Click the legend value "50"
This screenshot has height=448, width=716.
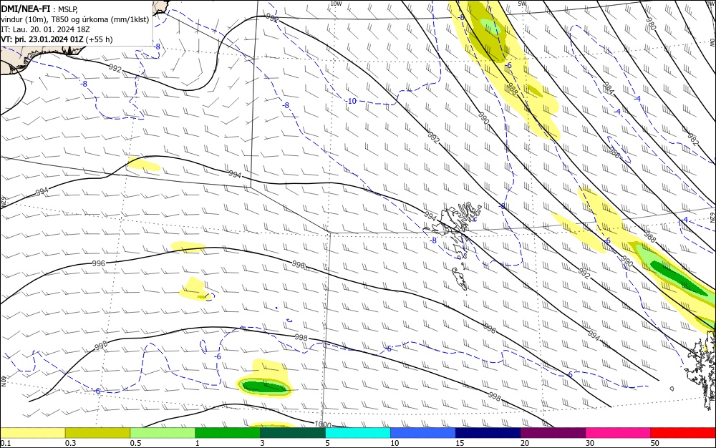[655, 443]
